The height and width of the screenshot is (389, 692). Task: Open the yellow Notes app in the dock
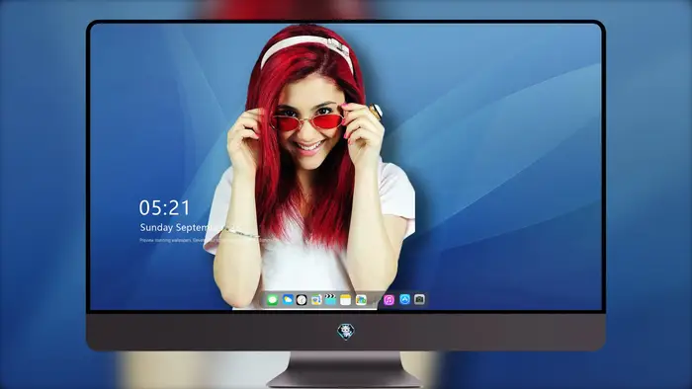[x=346, y=300]
